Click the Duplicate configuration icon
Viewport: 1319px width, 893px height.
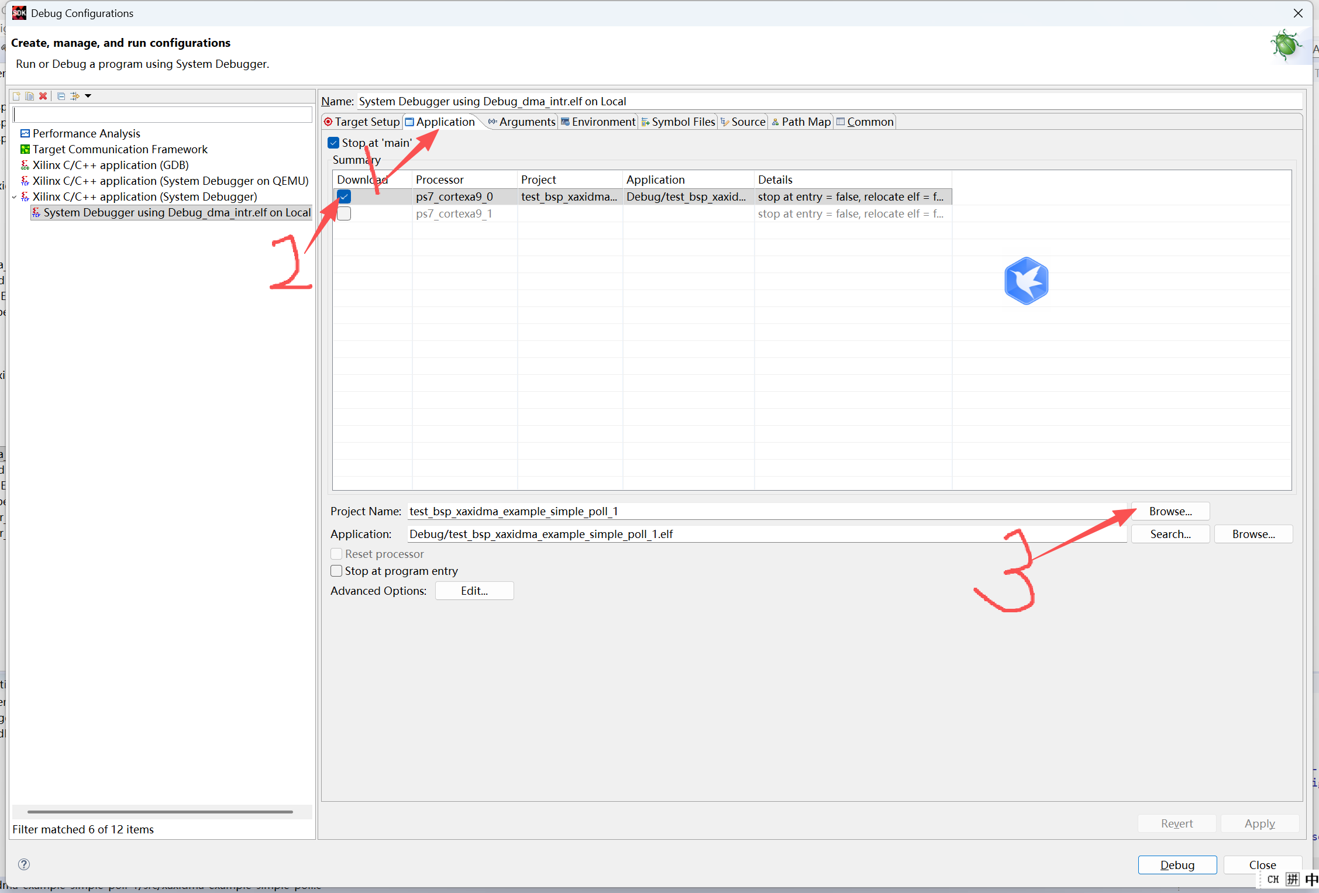pos(29,96)
